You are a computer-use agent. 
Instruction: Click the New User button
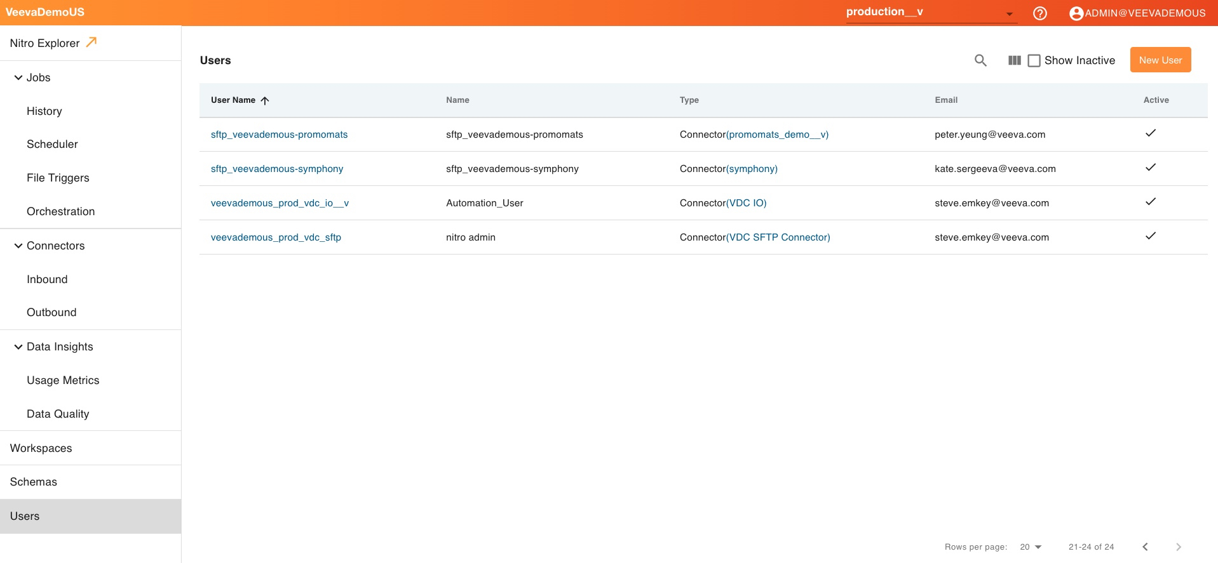click(x=1160, y=60)
